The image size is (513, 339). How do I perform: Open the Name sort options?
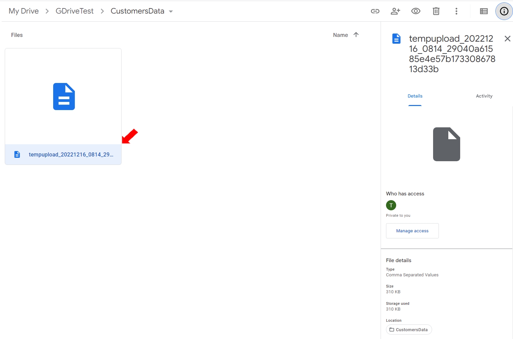tap(340, 35)
